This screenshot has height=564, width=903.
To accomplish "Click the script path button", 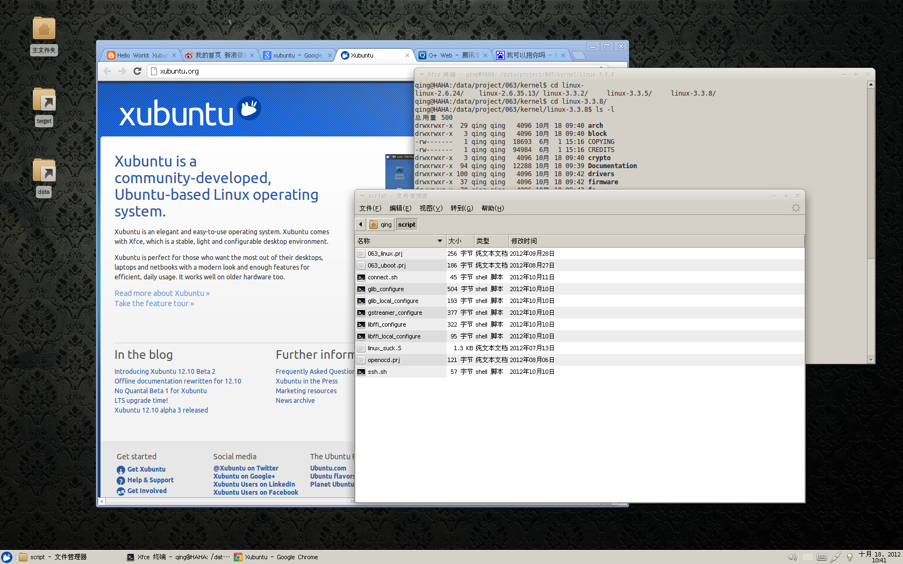I will click(x=407, y=225).
